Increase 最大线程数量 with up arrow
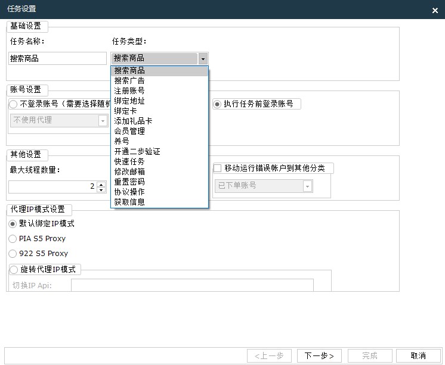This screenshot has width=445, height=365. pyautogui.click(x=101, y=184)
